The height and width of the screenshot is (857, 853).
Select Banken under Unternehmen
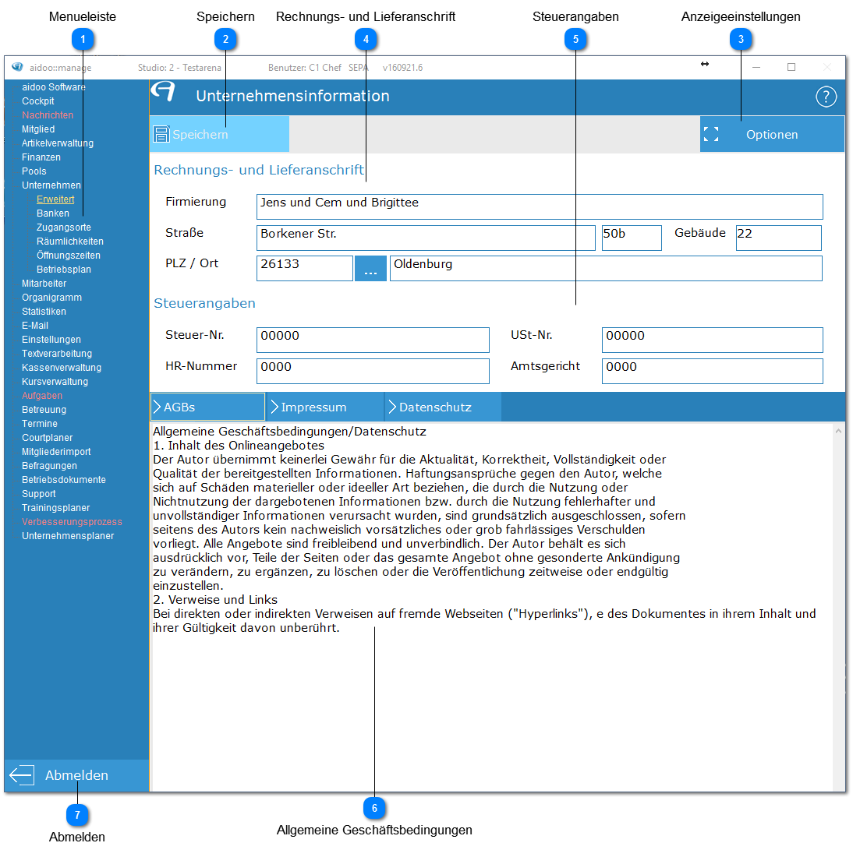tap(53, 213)
